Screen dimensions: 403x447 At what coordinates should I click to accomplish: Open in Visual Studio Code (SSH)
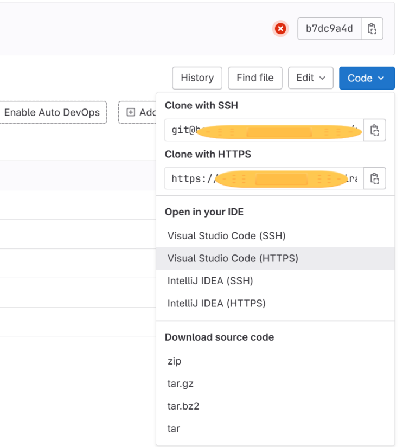pos(227,236)
